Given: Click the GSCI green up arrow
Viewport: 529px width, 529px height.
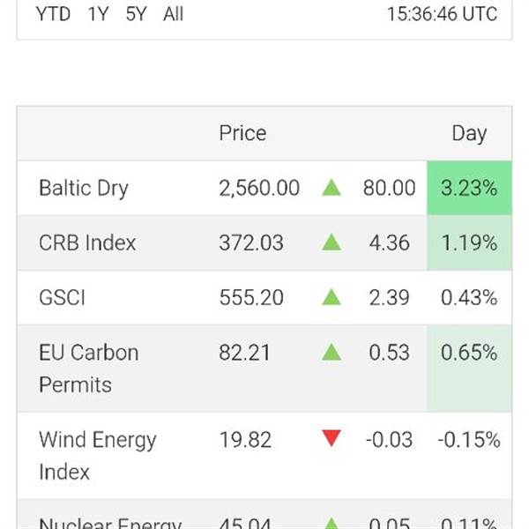Looking at the screenshot, I should [x=332, y=297].
